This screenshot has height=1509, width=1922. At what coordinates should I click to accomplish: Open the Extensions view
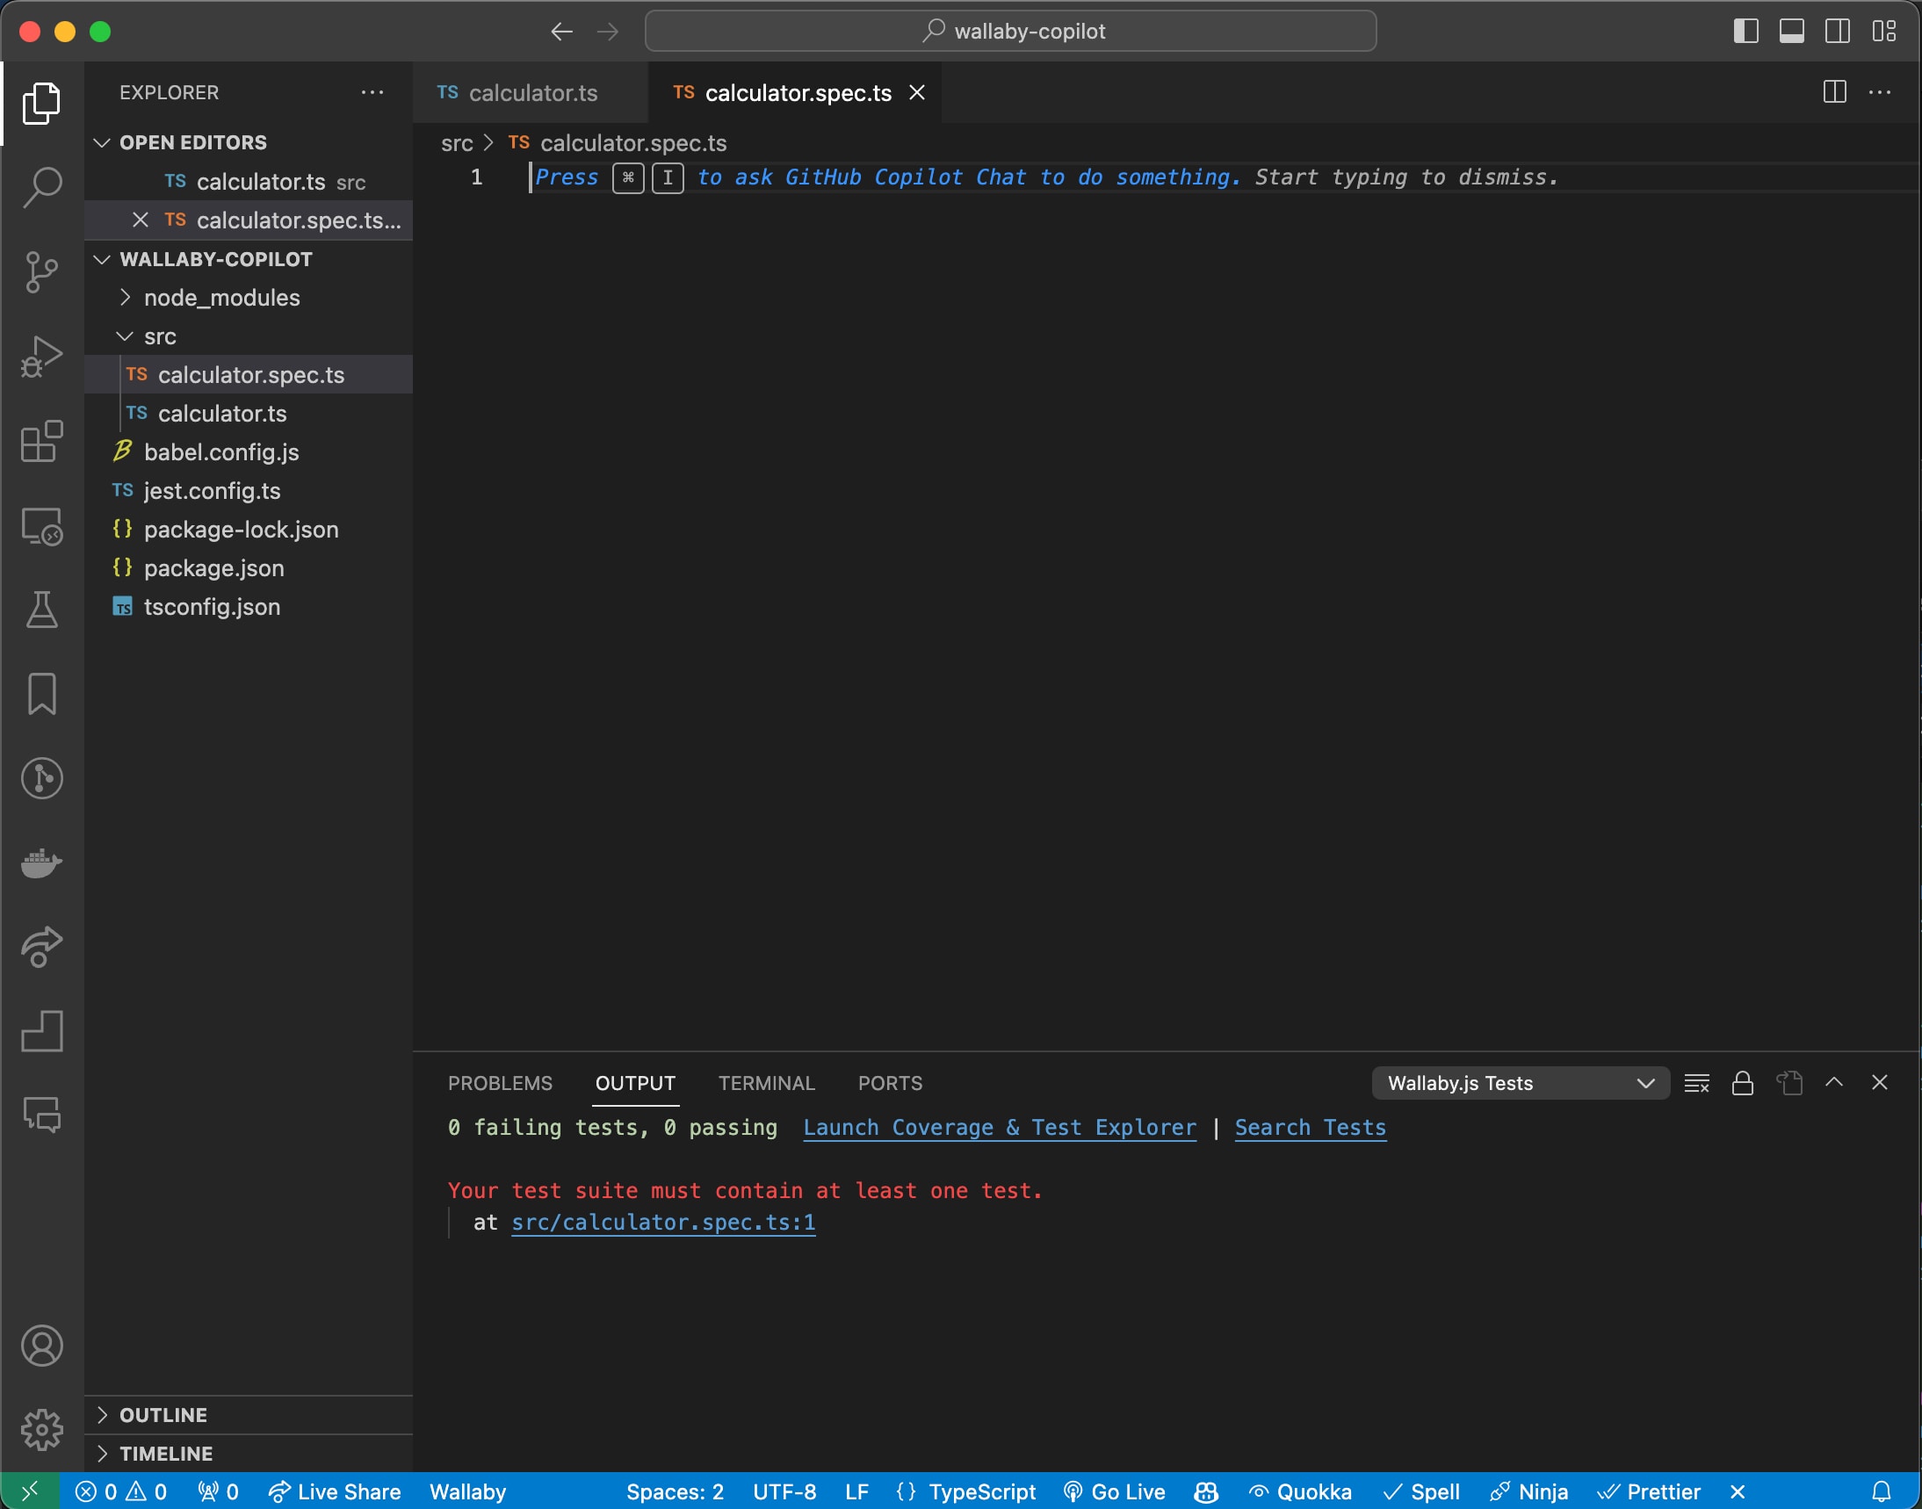pos(41,441)
